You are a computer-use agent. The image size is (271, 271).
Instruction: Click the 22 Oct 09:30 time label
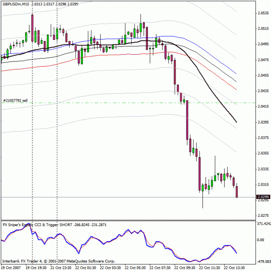(185, 268)
